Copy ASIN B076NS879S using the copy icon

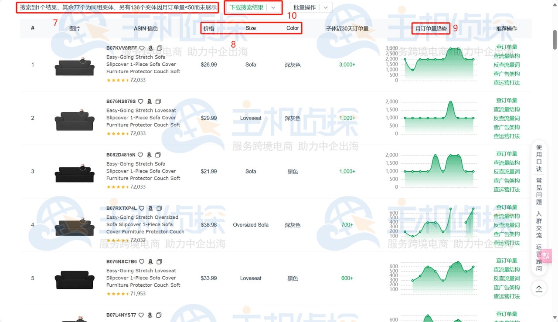(158, 101)
